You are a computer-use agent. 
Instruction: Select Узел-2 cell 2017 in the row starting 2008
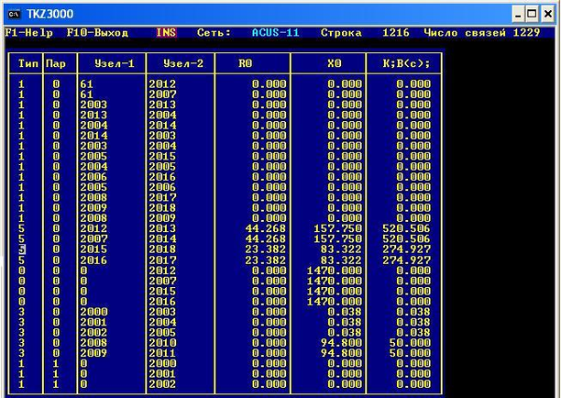tap(162, 198)
